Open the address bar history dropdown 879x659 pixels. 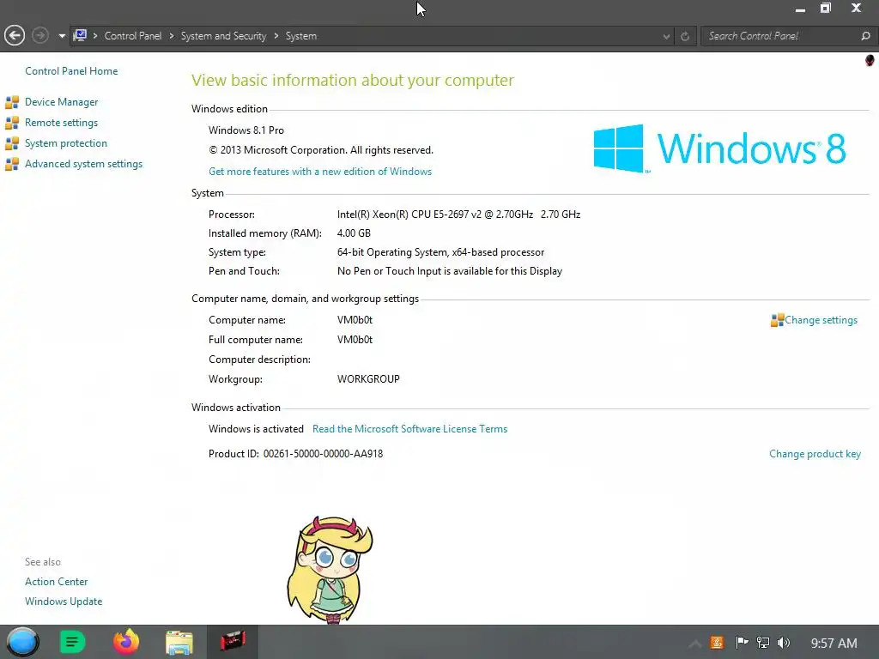(666, 36)
